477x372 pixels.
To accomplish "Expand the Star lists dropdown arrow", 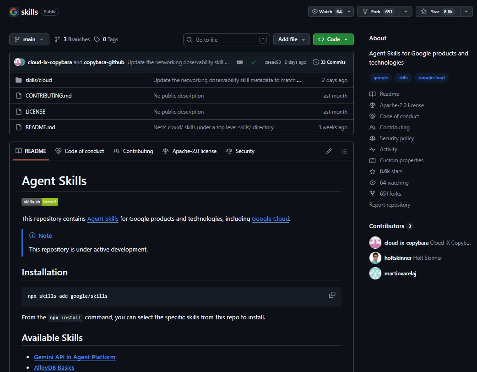I will tap(466, 11).
